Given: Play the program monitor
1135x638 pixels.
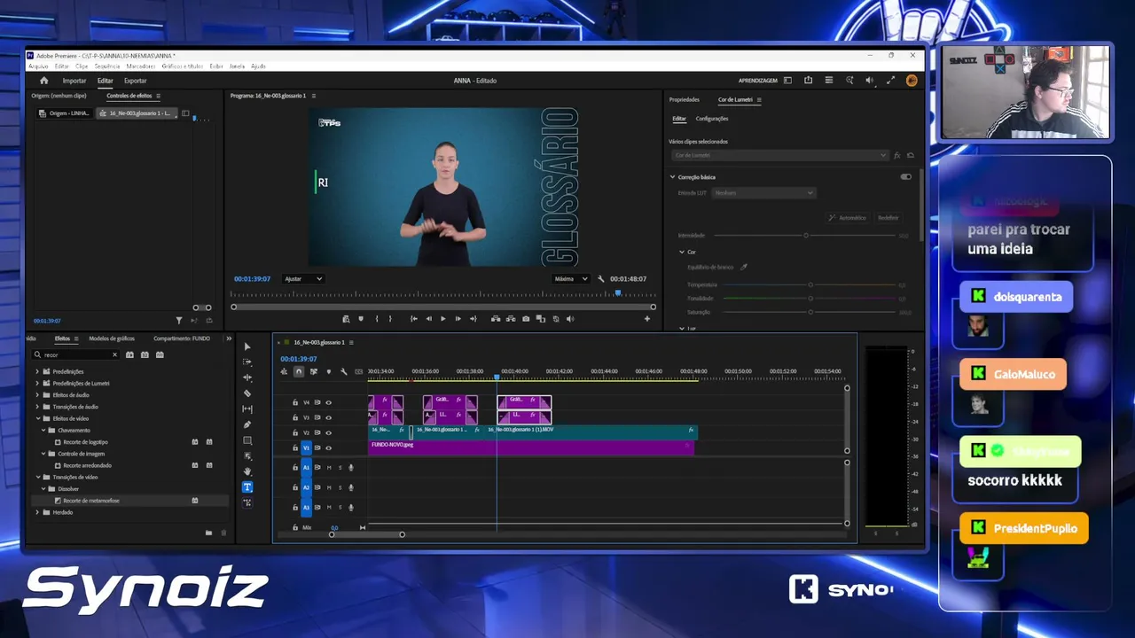Looking at the screenshot, I should [443, 319].
